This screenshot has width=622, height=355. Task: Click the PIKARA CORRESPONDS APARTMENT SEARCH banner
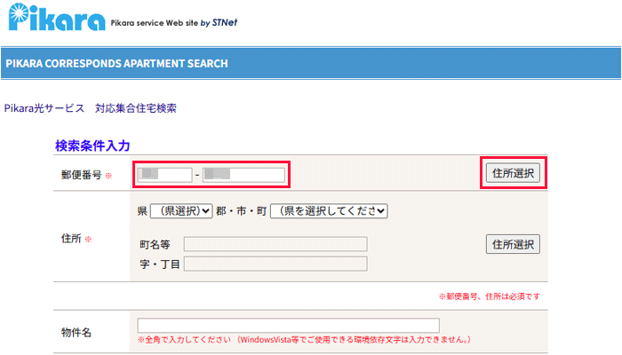click(x=116, y=64)
